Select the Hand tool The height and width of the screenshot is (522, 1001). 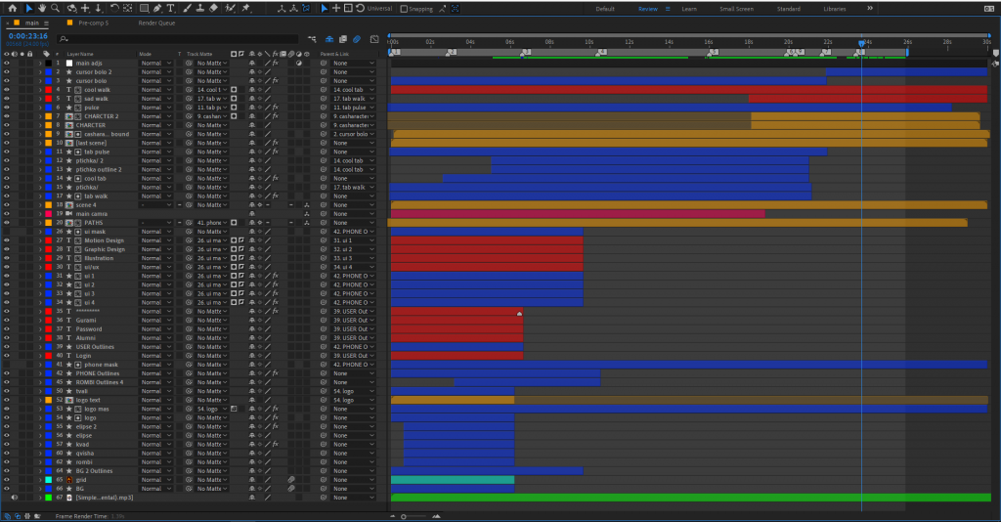click(42, 8)
